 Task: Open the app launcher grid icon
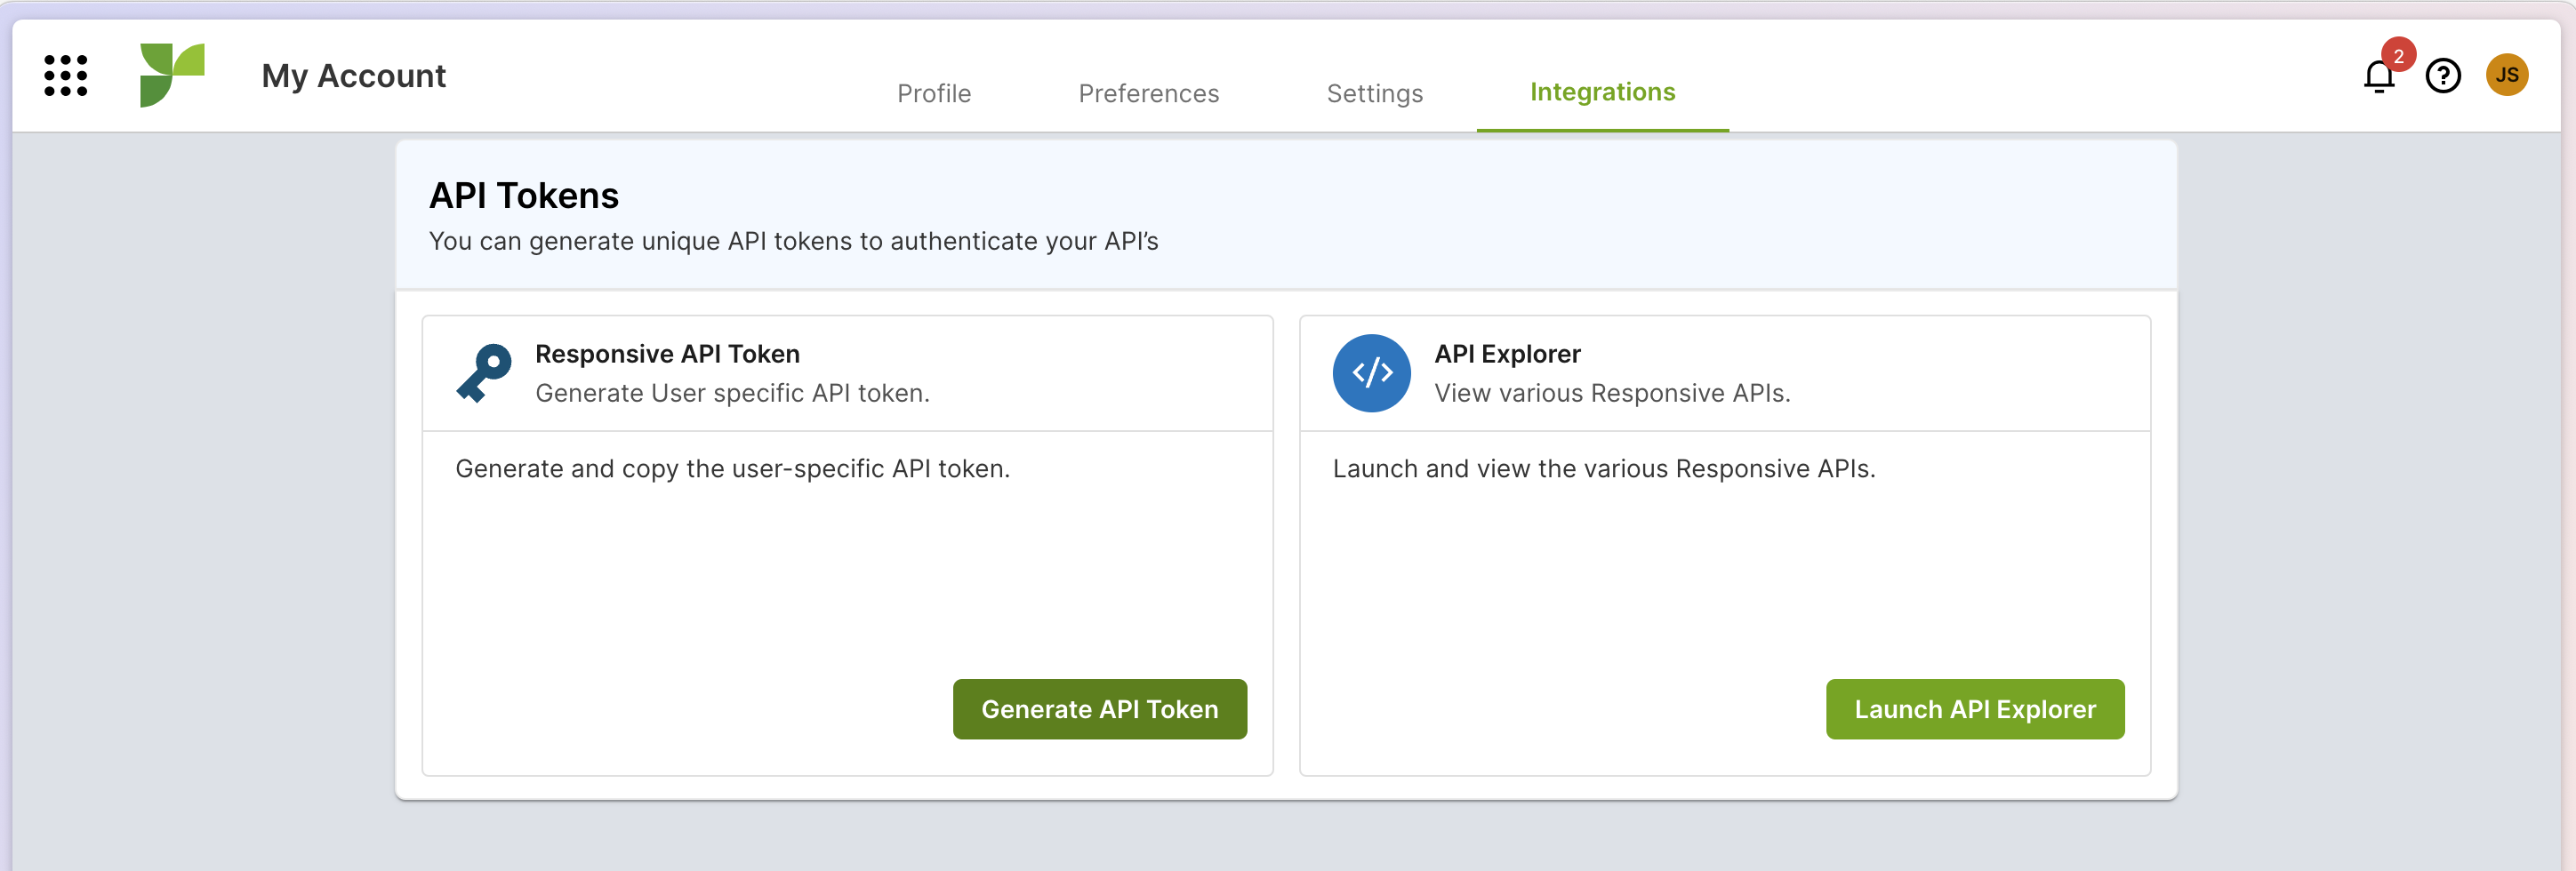pyautogui.click(x=66, y=76)
